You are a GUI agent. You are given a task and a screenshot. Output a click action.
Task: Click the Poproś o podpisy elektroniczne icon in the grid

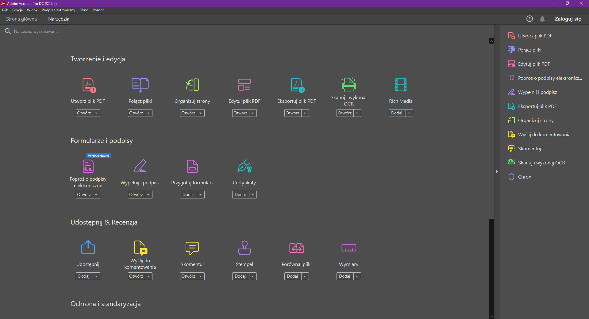pyautogui.click(x=88, y=166)
